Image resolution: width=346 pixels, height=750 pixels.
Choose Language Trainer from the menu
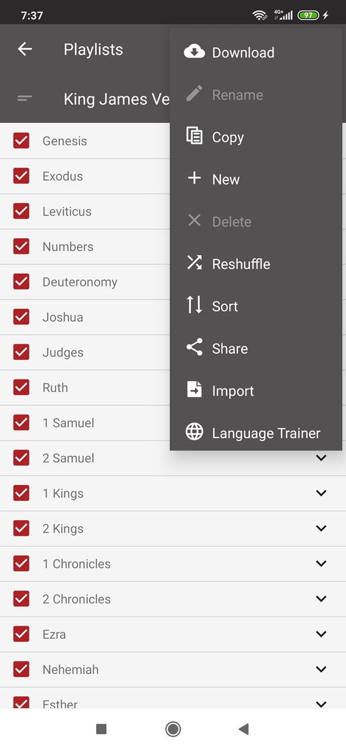pos(266,433)
